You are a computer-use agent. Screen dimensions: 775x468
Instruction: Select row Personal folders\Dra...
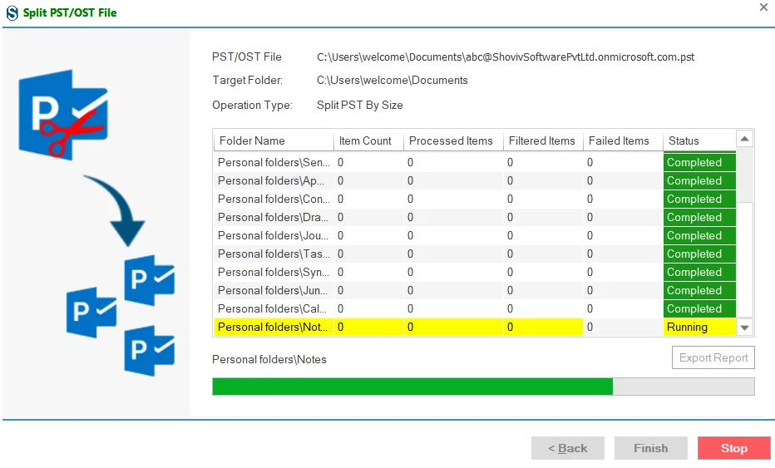(x=475, y=218)
